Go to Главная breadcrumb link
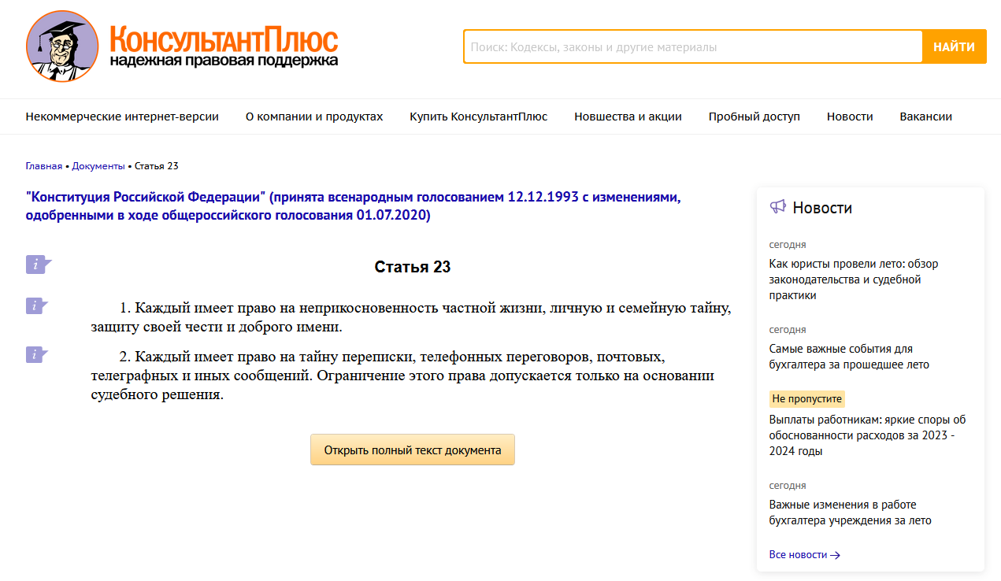Viewport: 1001px width, 581px height. point(43,166)
